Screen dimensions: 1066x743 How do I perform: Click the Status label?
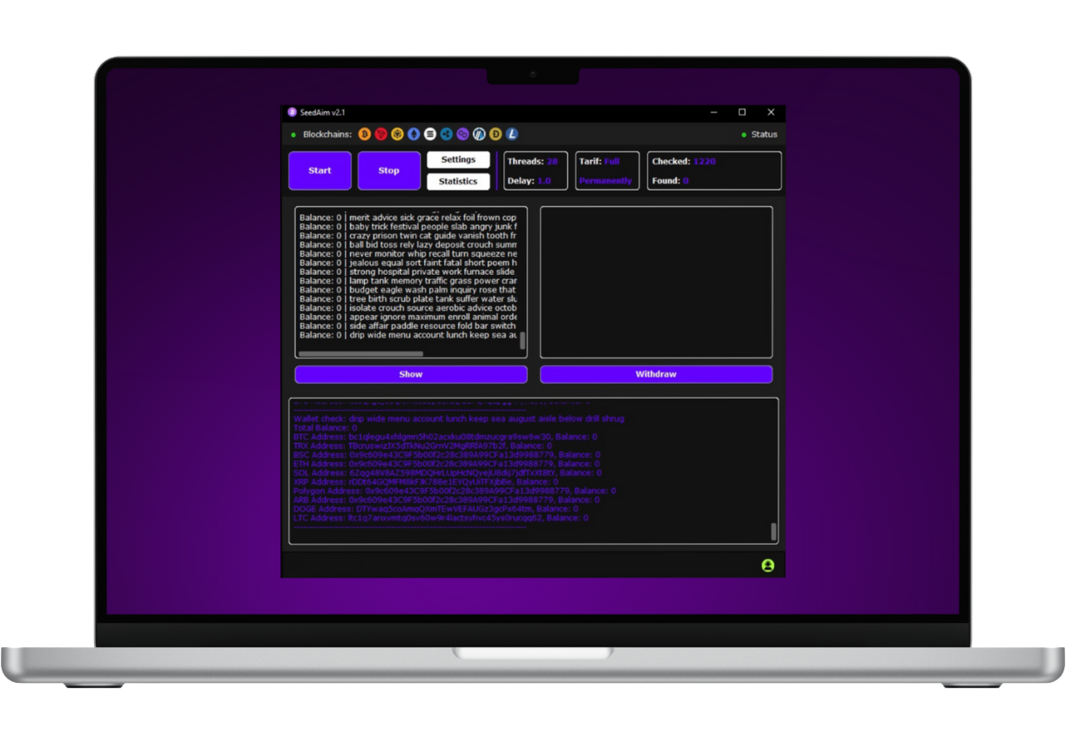[x=765, y=135]
